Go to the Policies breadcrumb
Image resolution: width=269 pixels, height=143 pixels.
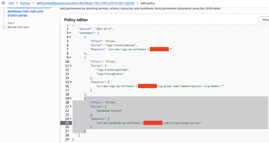click(25, 3)
